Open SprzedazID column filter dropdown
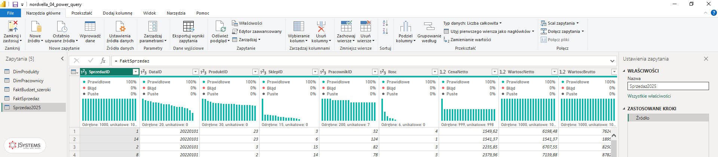718x157 pixels. point(136,72)
